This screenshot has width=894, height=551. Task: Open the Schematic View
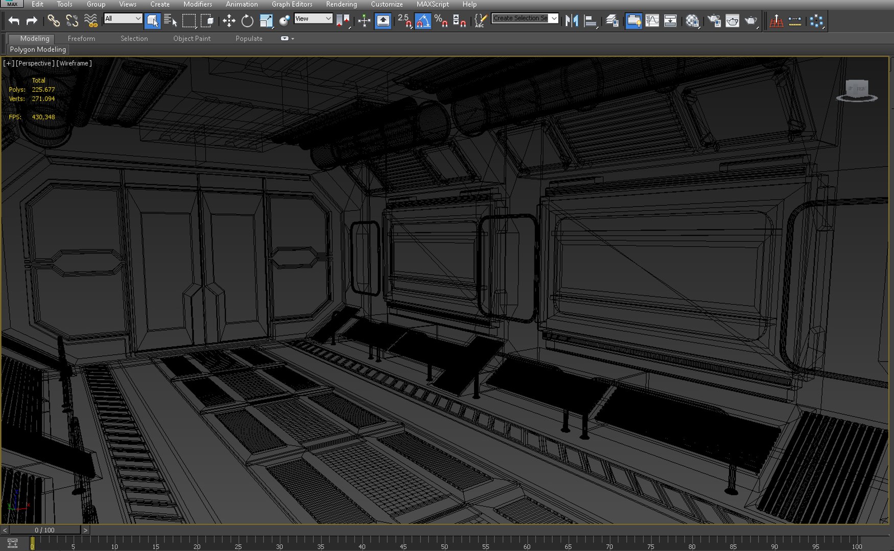(670, 21)
